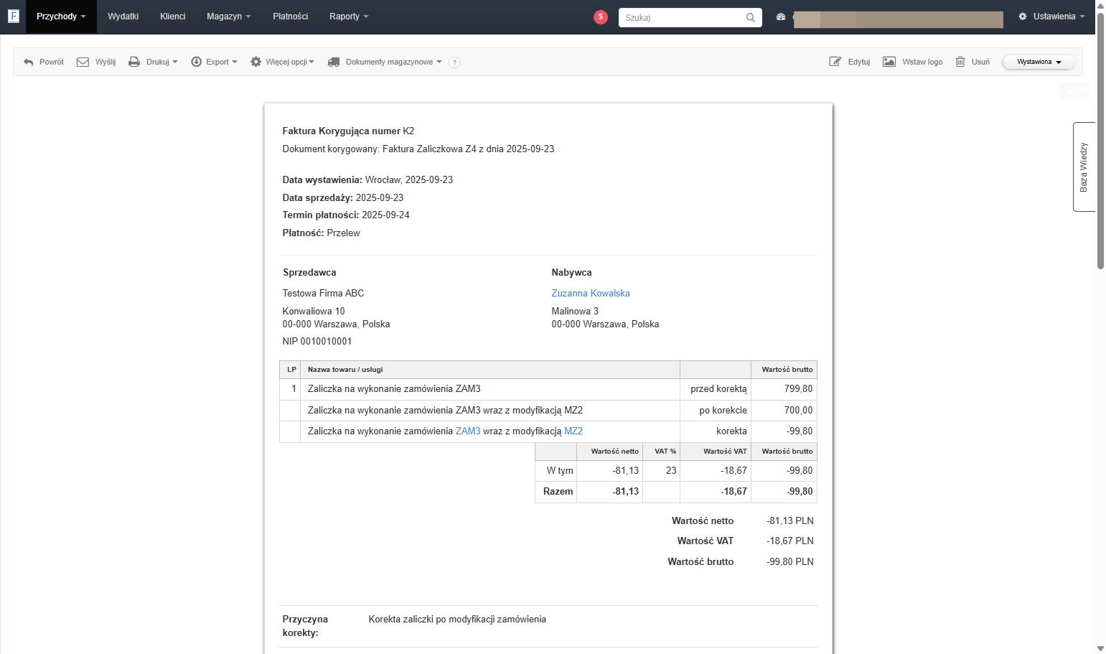
Task: Expand the Ustawienia dropdown label
Action: coord(1059,17)
